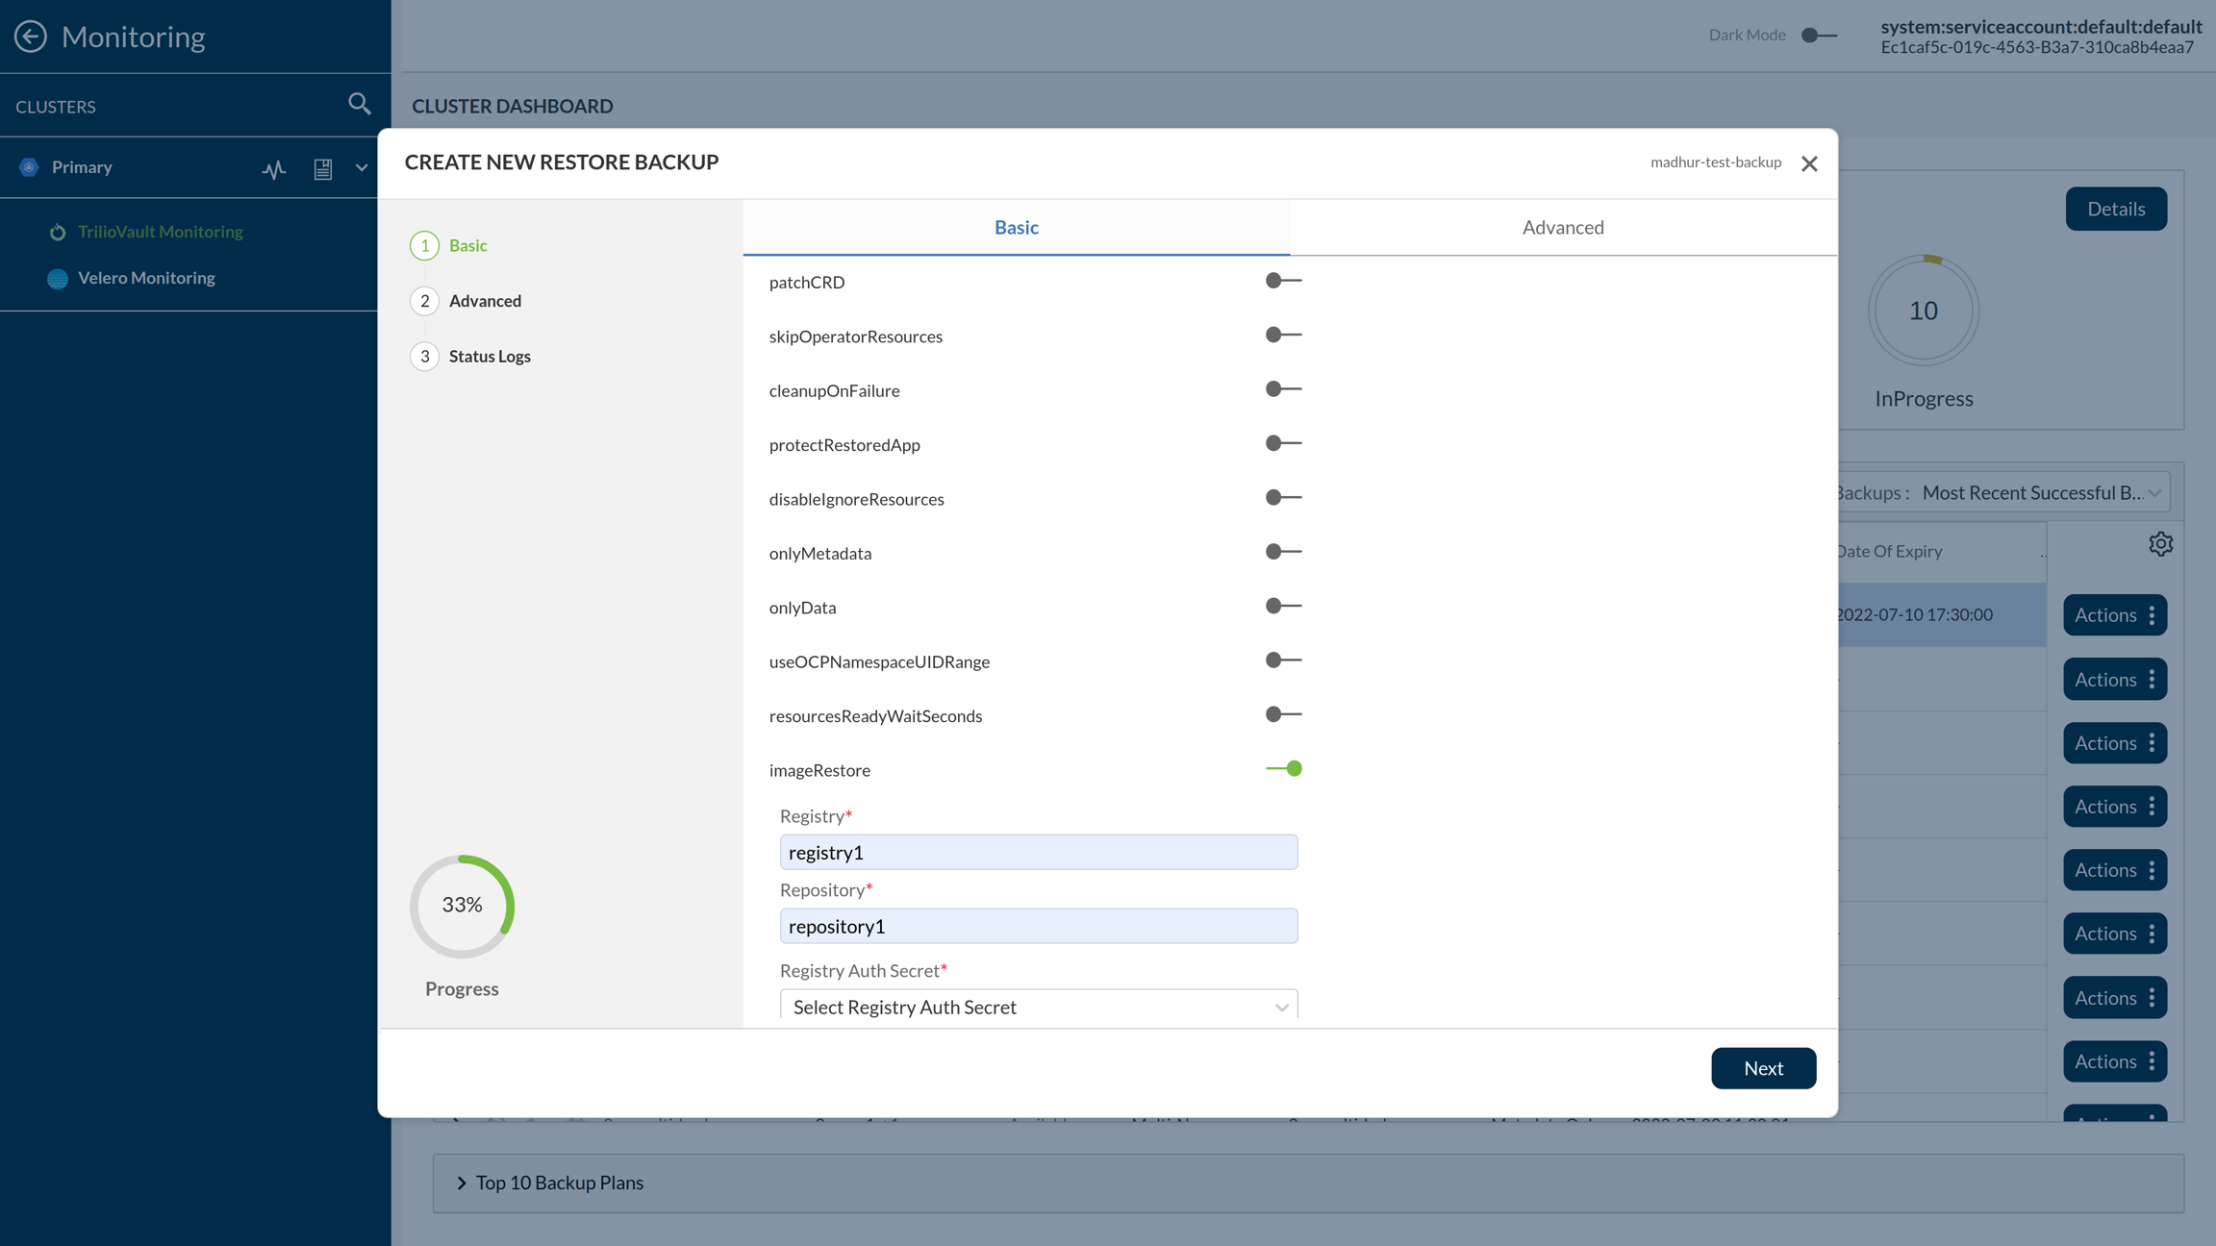Click the table settings gear icon
This screenshot has height=1246, width=2216.
click(x=2160, y=544)
